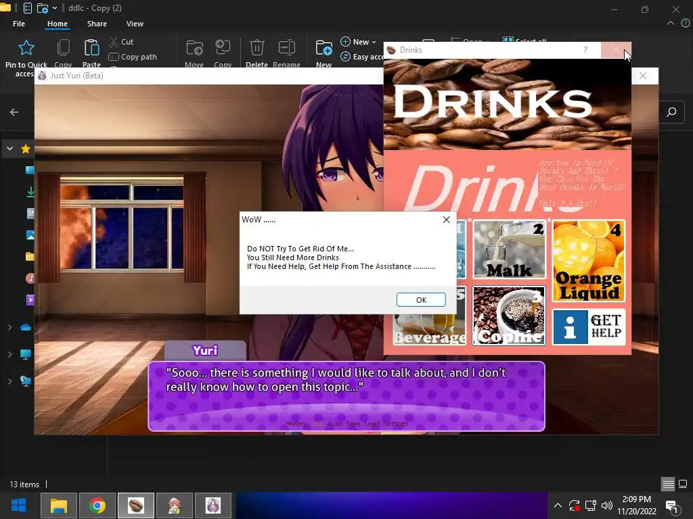Toggle Auto mode in Just Yuri
This screenshot has width=693, height=519.
pos(334,424)
